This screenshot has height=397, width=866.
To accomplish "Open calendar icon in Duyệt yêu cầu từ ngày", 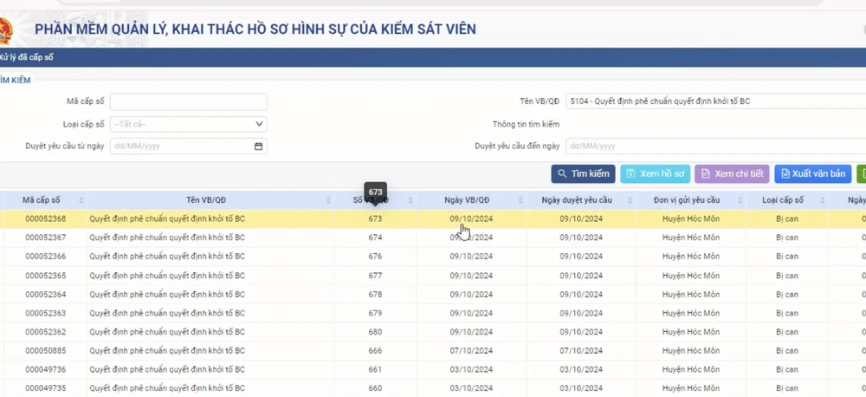I will point(258,146).
